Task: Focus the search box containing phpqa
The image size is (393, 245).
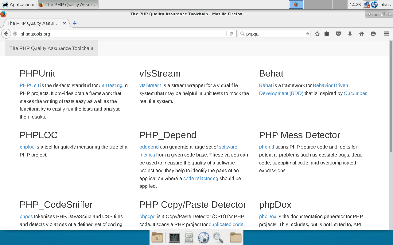Action: coord(275,34)
